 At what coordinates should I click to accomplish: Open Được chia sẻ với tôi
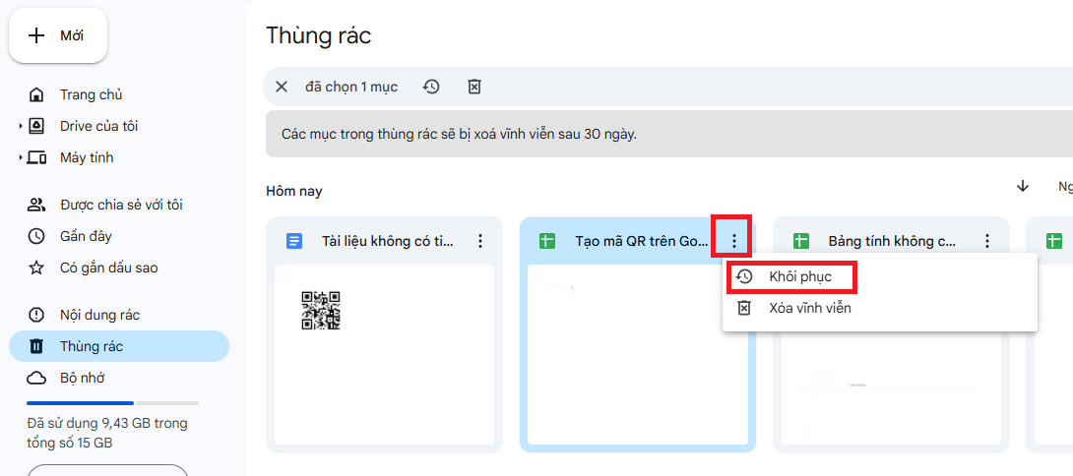tap(120, 205)
